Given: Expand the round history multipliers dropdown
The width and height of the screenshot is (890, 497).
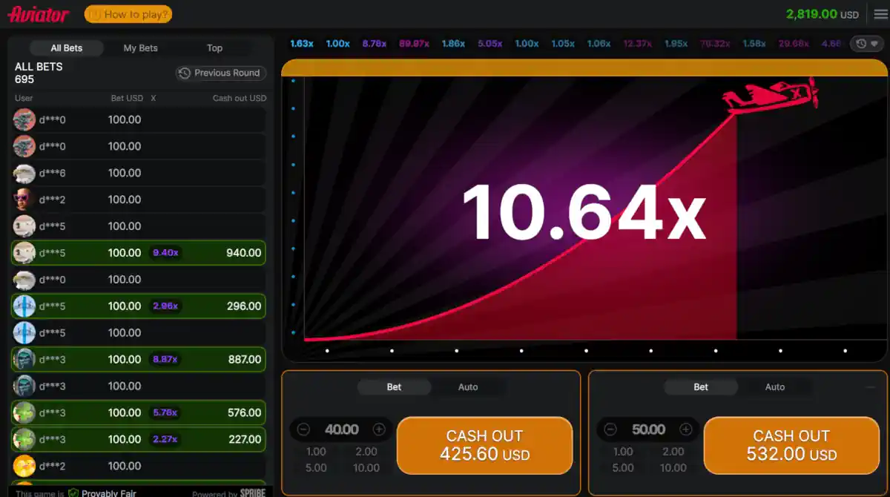Looking at the screenshot, I should (867, 44).
